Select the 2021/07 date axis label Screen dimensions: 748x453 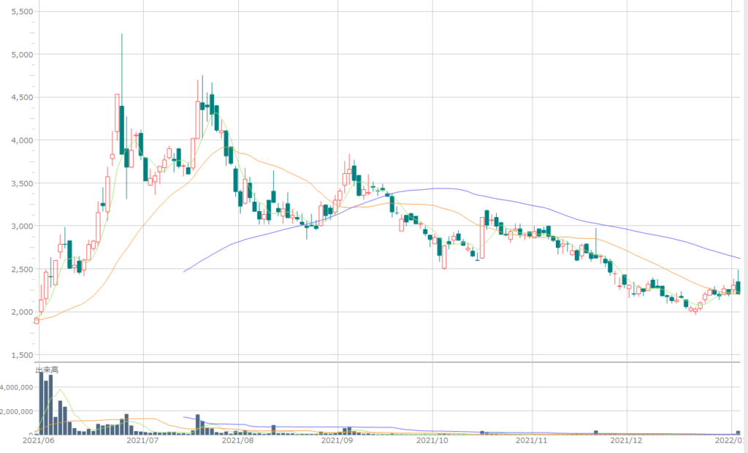tap(142, 440)
